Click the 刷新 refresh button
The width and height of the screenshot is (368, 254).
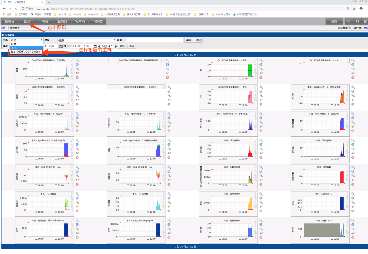click(x=122, y=46)
